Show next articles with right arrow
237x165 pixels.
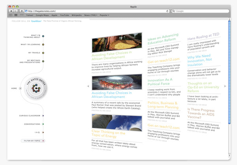pos(225,86)
